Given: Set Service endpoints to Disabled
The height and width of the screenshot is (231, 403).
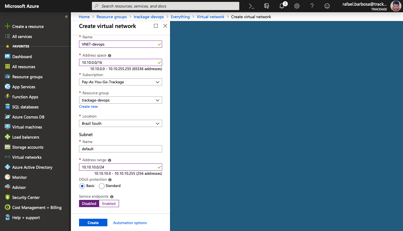Looking at the screenshot, I should click(x=89, y=204).
